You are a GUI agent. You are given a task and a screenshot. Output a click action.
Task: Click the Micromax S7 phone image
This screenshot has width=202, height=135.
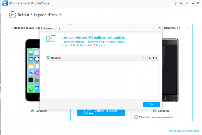click(170, 70)
